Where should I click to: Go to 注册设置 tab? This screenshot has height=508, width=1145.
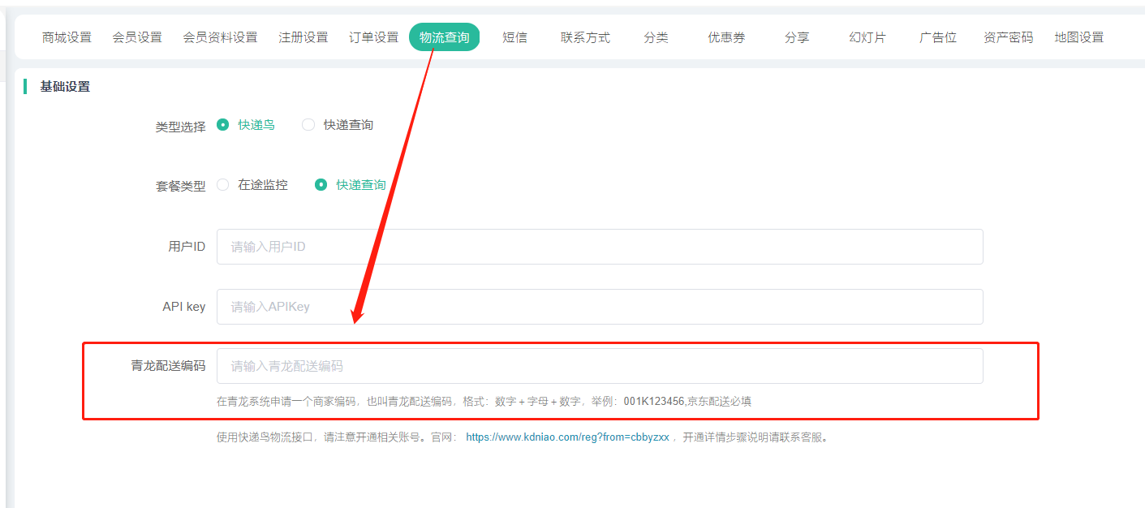303,37
